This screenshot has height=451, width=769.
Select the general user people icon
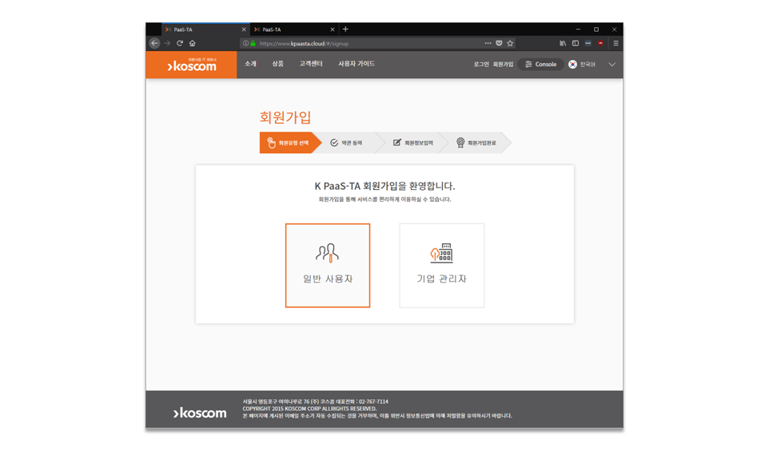coord(327,253)
